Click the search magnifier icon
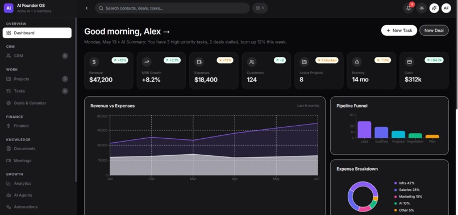 (101, 8)
